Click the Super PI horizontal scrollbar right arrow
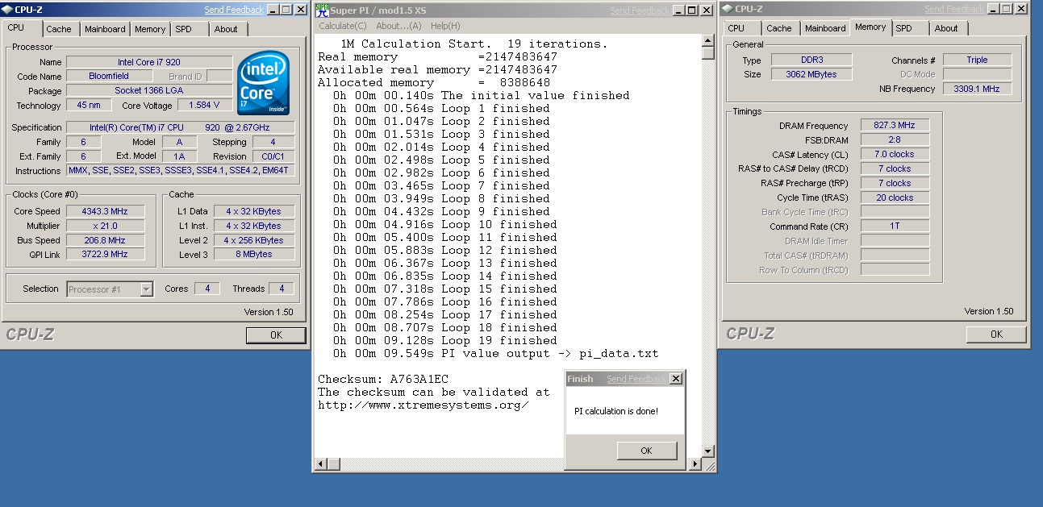Screen dimensions: 1043x507 coord(695,463)
